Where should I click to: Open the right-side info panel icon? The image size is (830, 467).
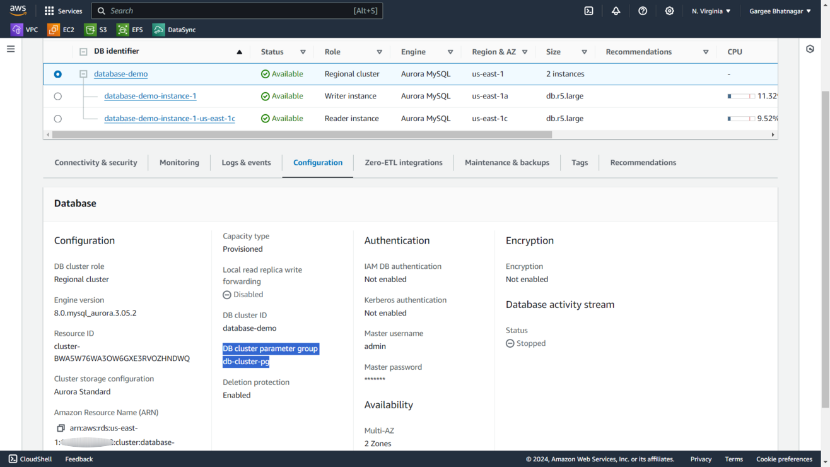click(810, 49)
